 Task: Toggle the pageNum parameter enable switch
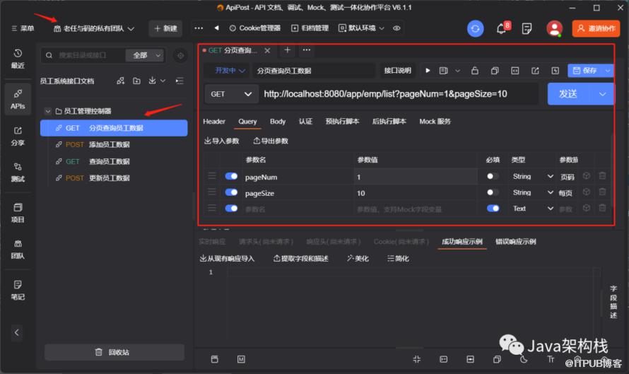tap(232, 176)
